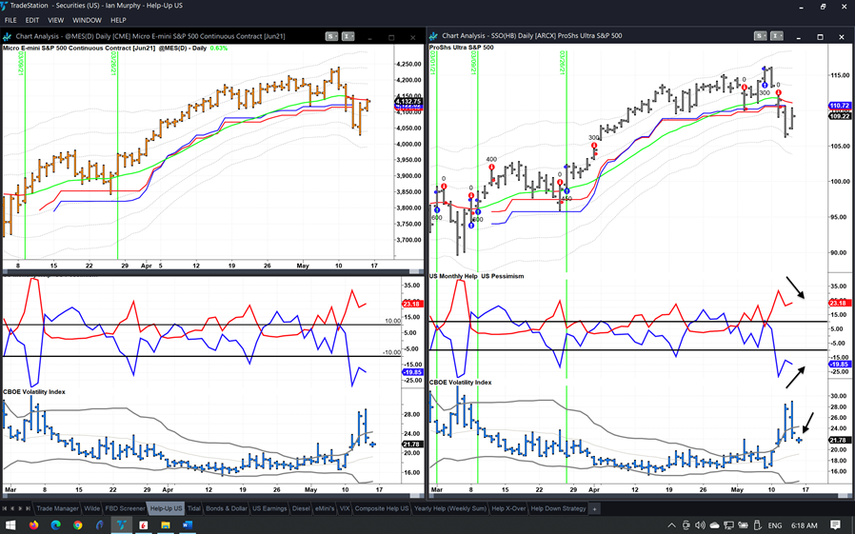Open the notification center icon
The height and width of the screenshot is (534, 855).
pyautogui.click(x=835, y=525)
